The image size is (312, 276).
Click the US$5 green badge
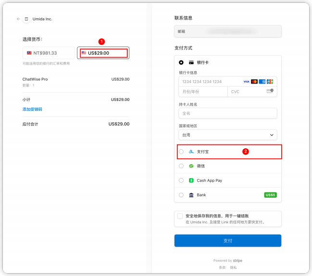(270, 195)
